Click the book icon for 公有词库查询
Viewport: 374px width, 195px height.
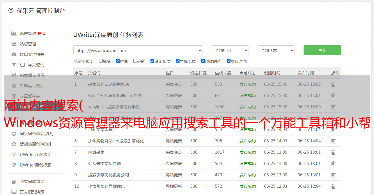click(x=14, y=182)
